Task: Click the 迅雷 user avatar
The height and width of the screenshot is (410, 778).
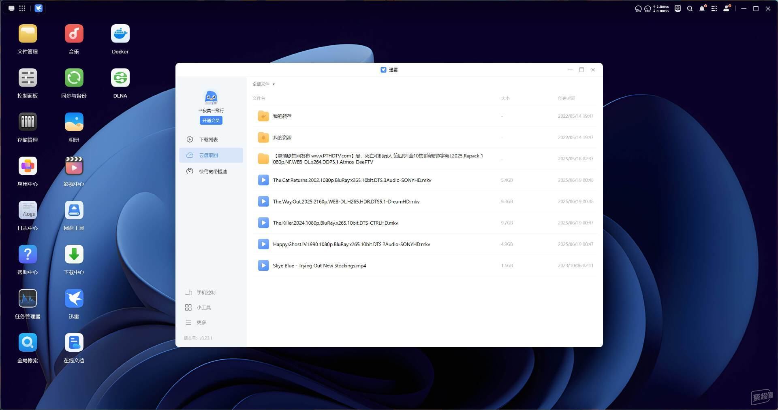Action: (x=211, y=98)
